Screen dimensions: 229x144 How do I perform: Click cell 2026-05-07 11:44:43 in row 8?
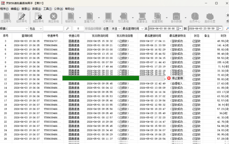(x=153, y=62)
